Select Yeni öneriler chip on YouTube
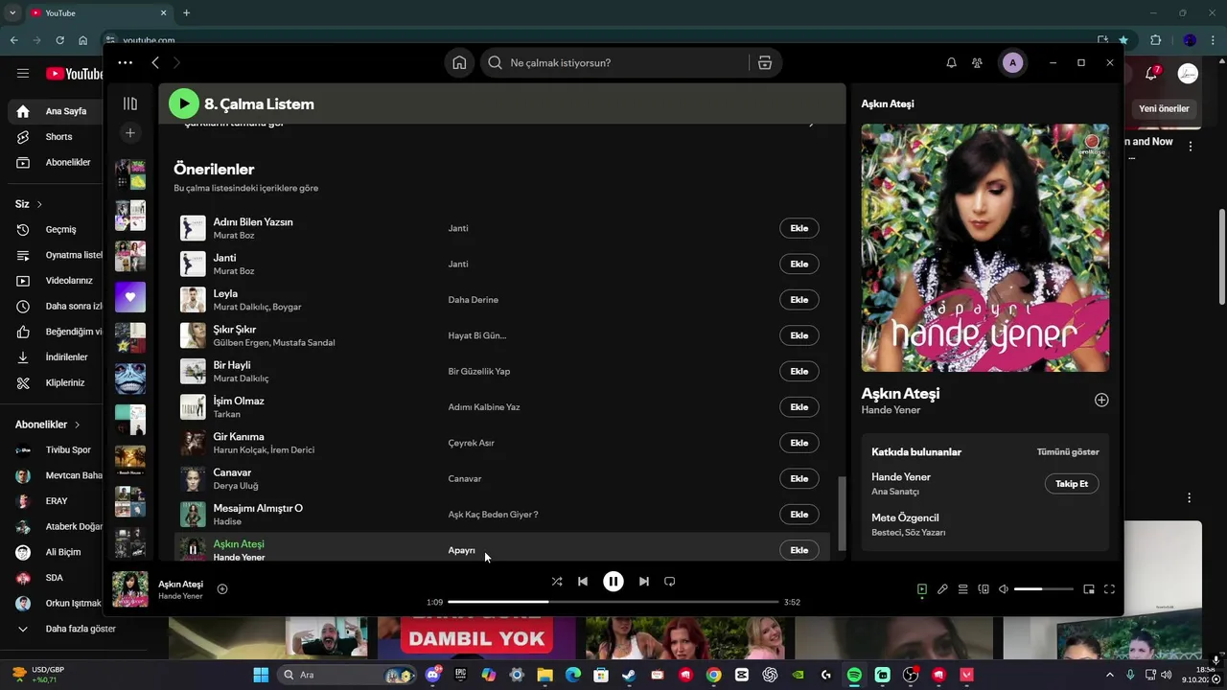Viewport: 1227px width, 690px height. 1164,109
